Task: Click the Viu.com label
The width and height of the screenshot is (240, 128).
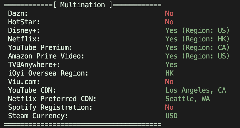Action: pos(24,82)
